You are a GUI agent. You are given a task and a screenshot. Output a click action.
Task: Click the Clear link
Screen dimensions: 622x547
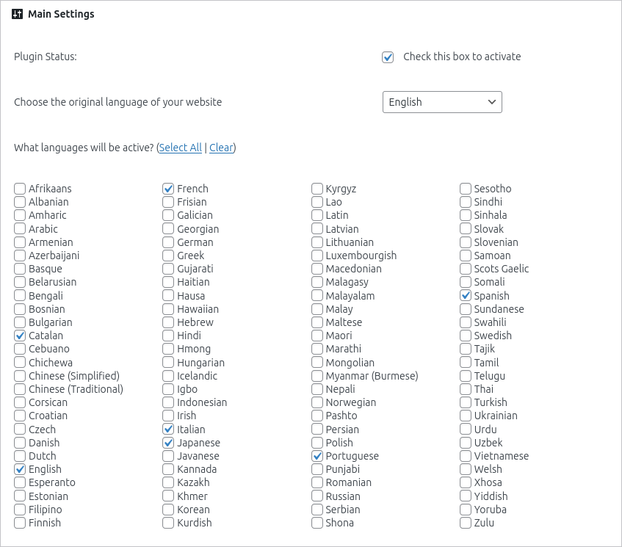click(221, 148)
